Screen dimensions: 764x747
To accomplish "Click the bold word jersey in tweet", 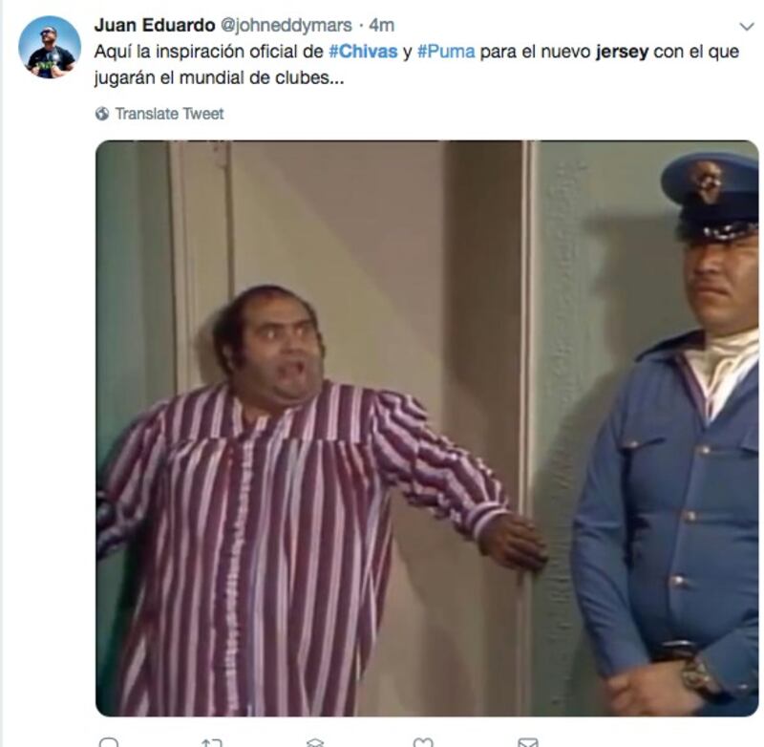I will click(622, 53).
